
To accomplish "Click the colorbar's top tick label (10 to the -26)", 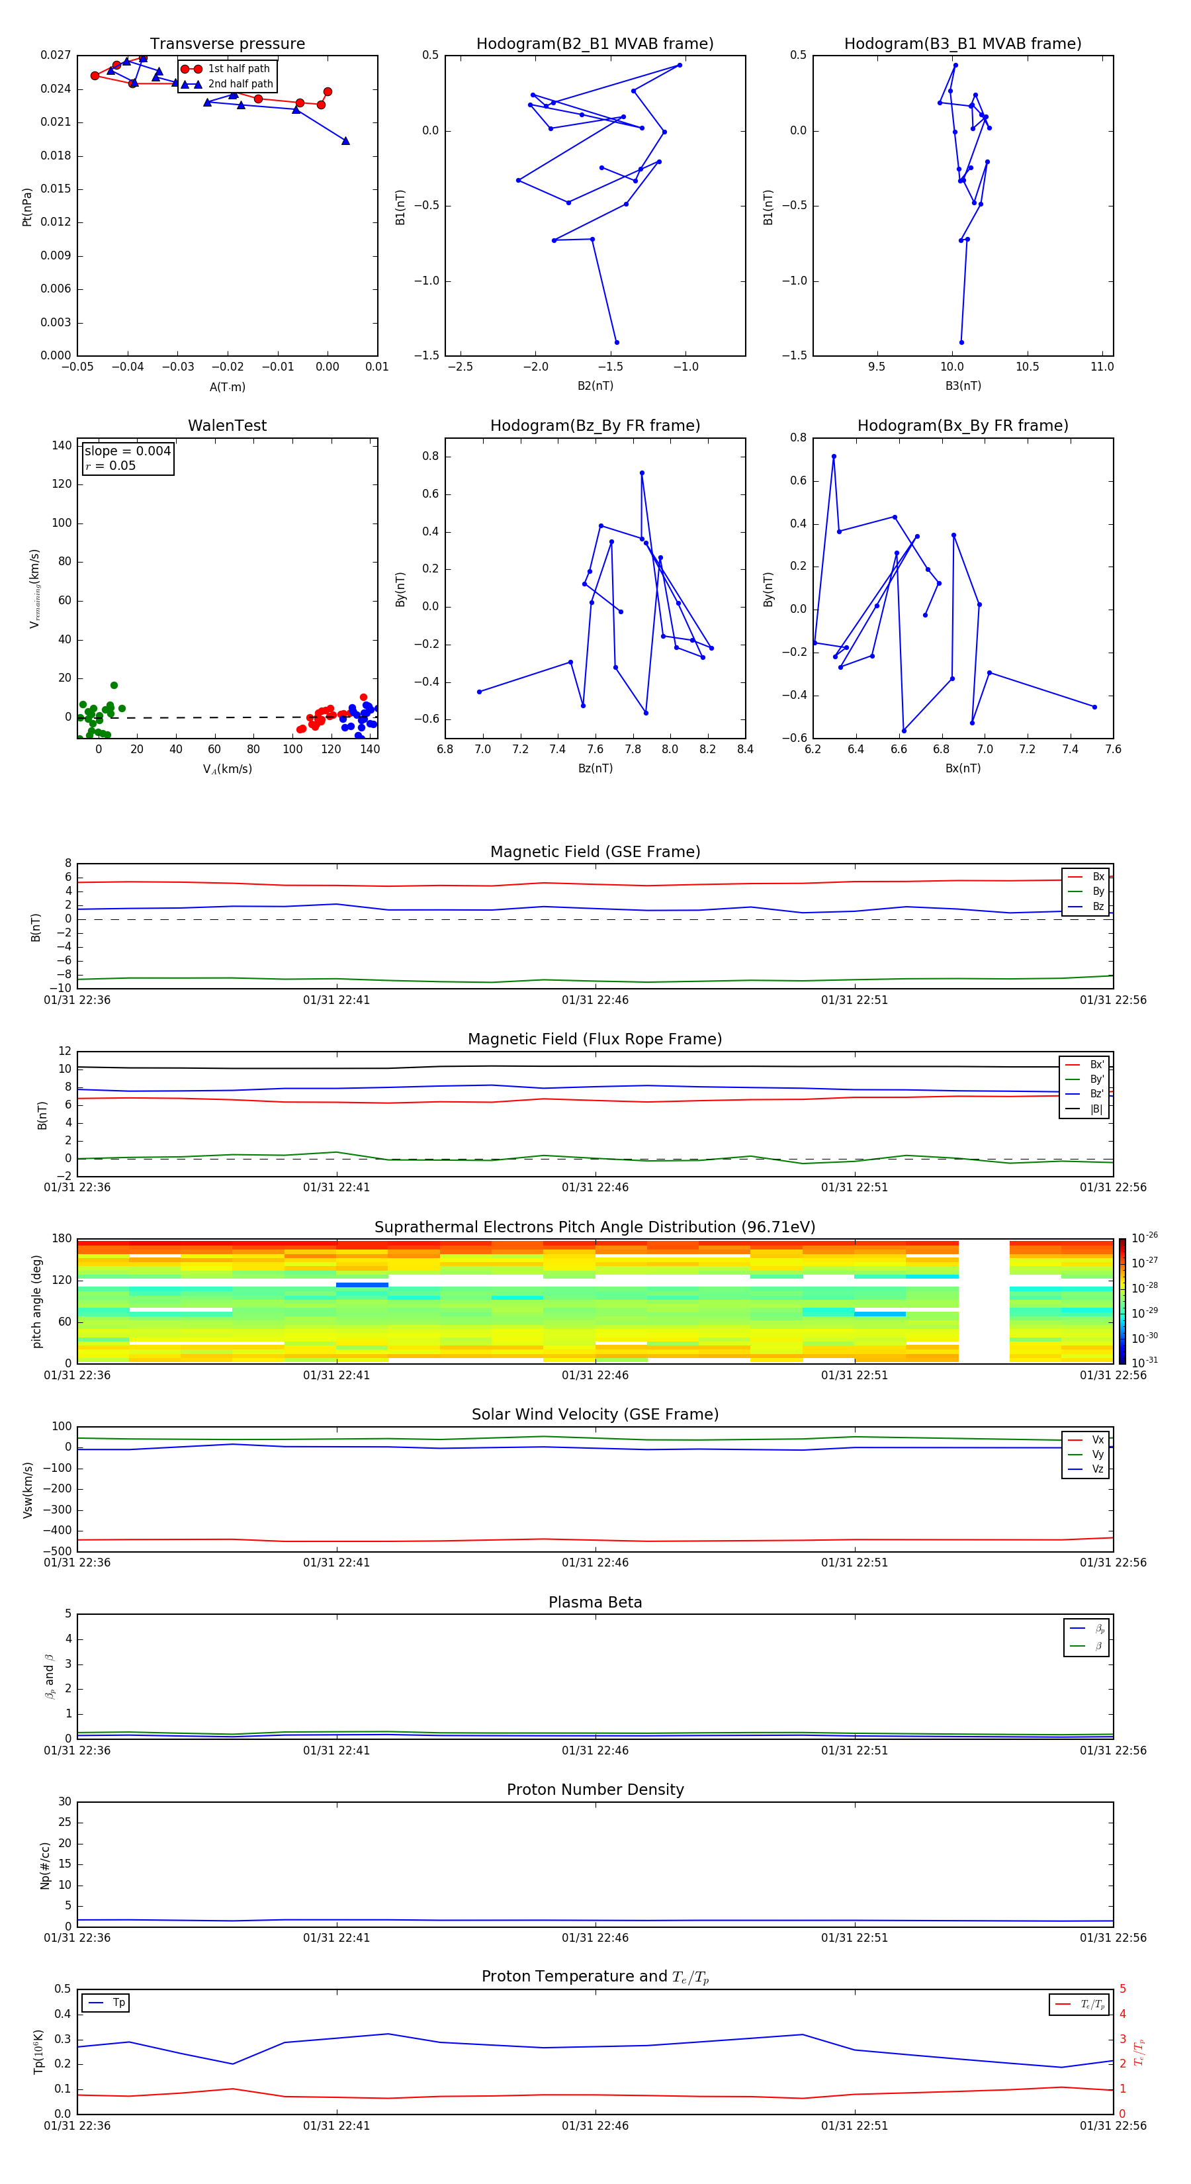I will click(1145, 1238).
